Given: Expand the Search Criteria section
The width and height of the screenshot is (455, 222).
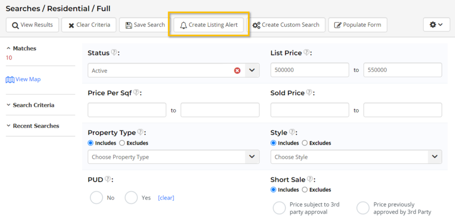Looking at the screenshot, I should pos(33,105).
